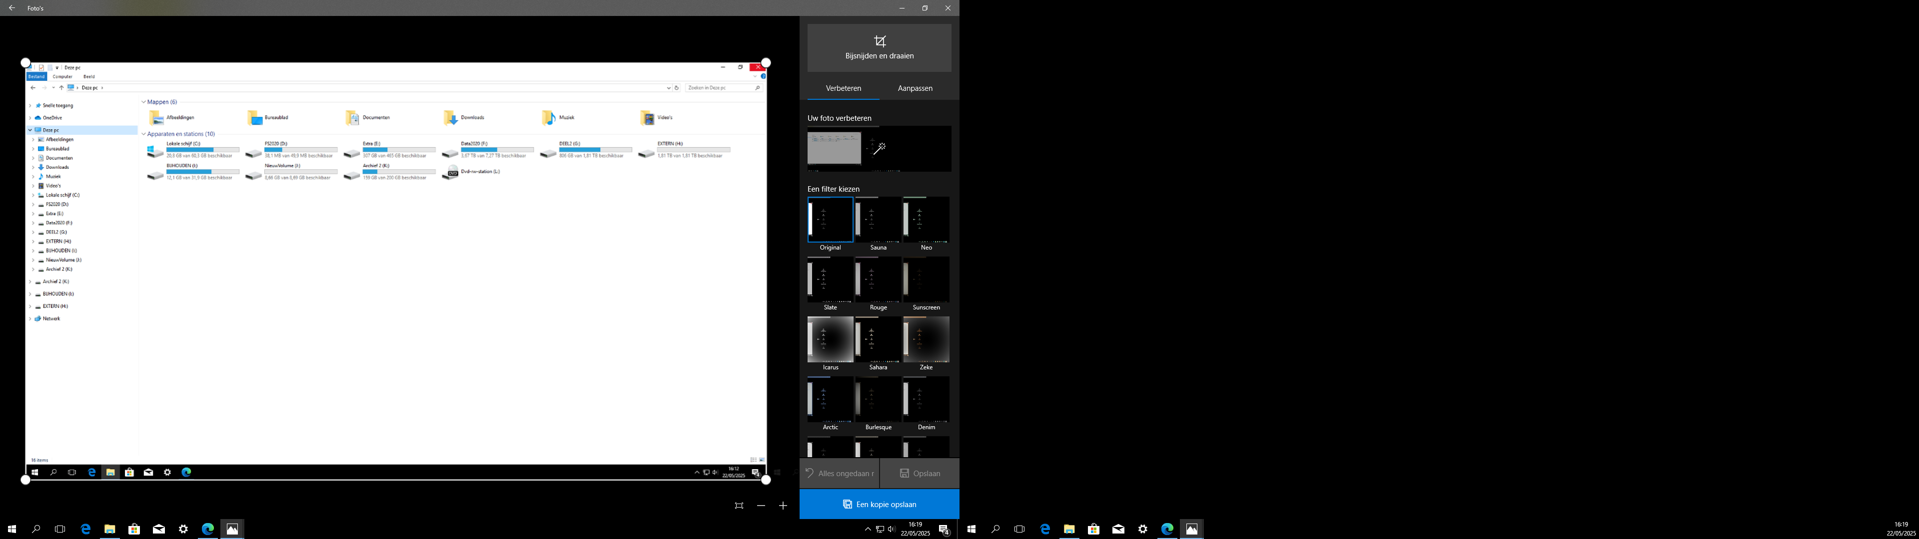This screenshot has height=539, width=1919.
Task: Click Een kopie opslaan button
Action: pyautogui.click(x=879, y=504)
